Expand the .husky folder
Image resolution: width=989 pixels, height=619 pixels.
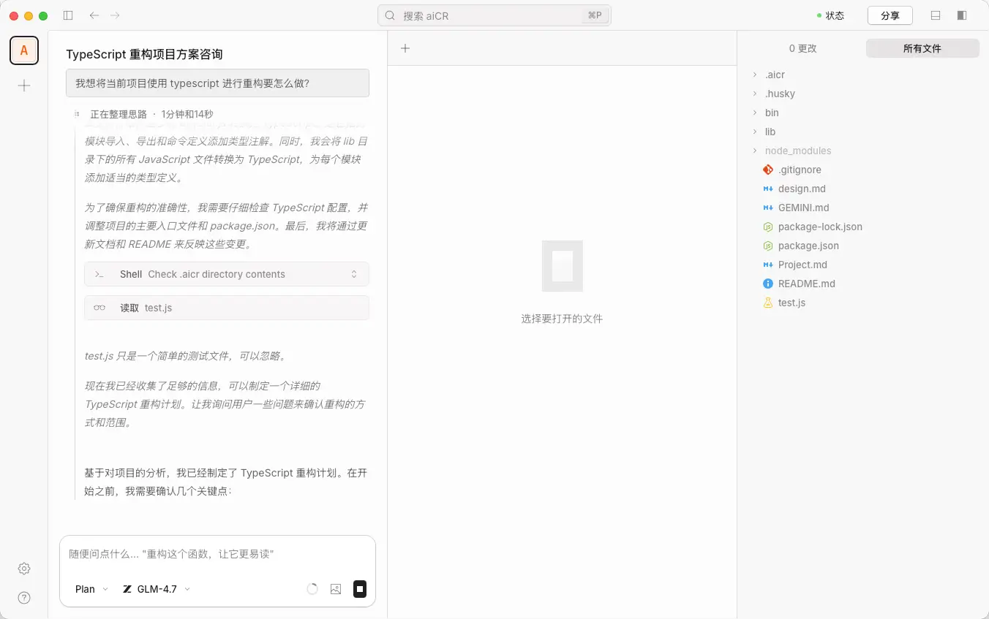780,94
